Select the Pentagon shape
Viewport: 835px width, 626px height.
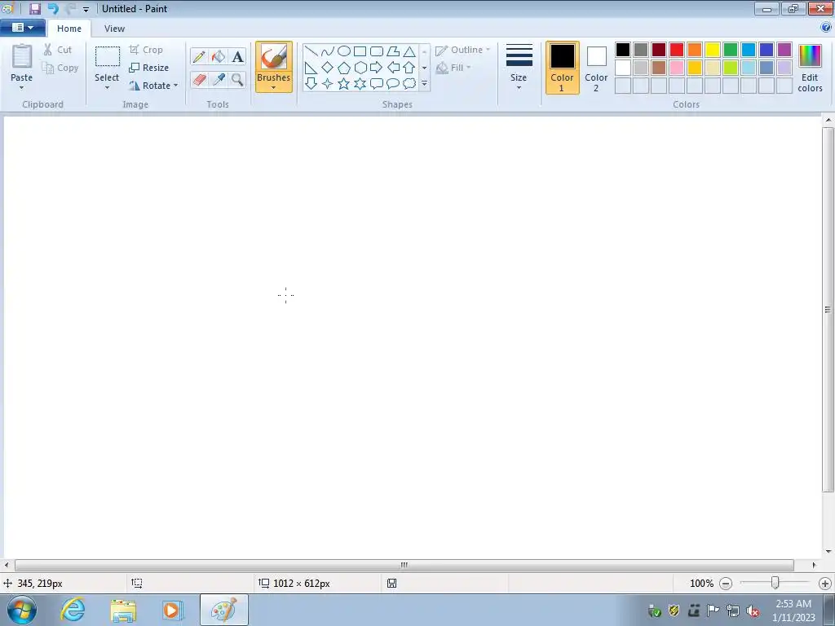point(344,68)
